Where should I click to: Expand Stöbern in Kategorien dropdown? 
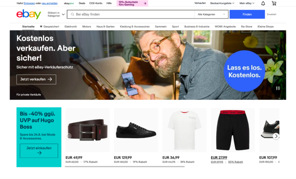point(56,14)
